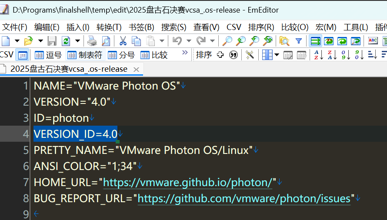Click the New file icon
This screenshot has height=220, width=387.
5,41
